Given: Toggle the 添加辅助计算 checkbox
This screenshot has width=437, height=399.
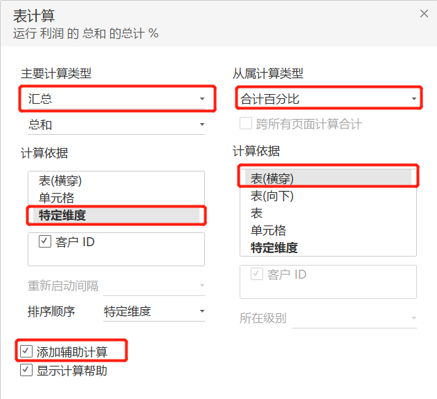Looking at the screenshot, I should tap(26, 352).
